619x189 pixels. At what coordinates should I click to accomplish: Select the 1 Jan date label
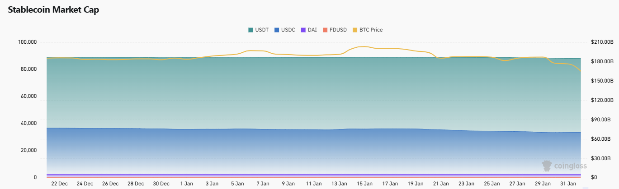[x=187, y=184]
